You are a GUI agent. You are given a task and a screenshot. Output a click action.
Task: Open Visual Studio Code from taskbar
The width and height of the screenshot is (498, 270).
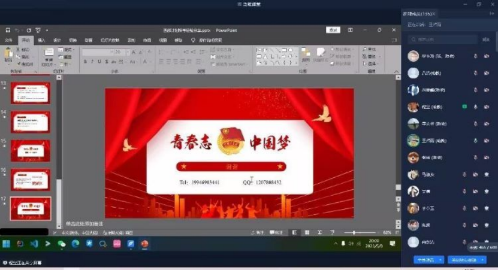tap(34, 244)
